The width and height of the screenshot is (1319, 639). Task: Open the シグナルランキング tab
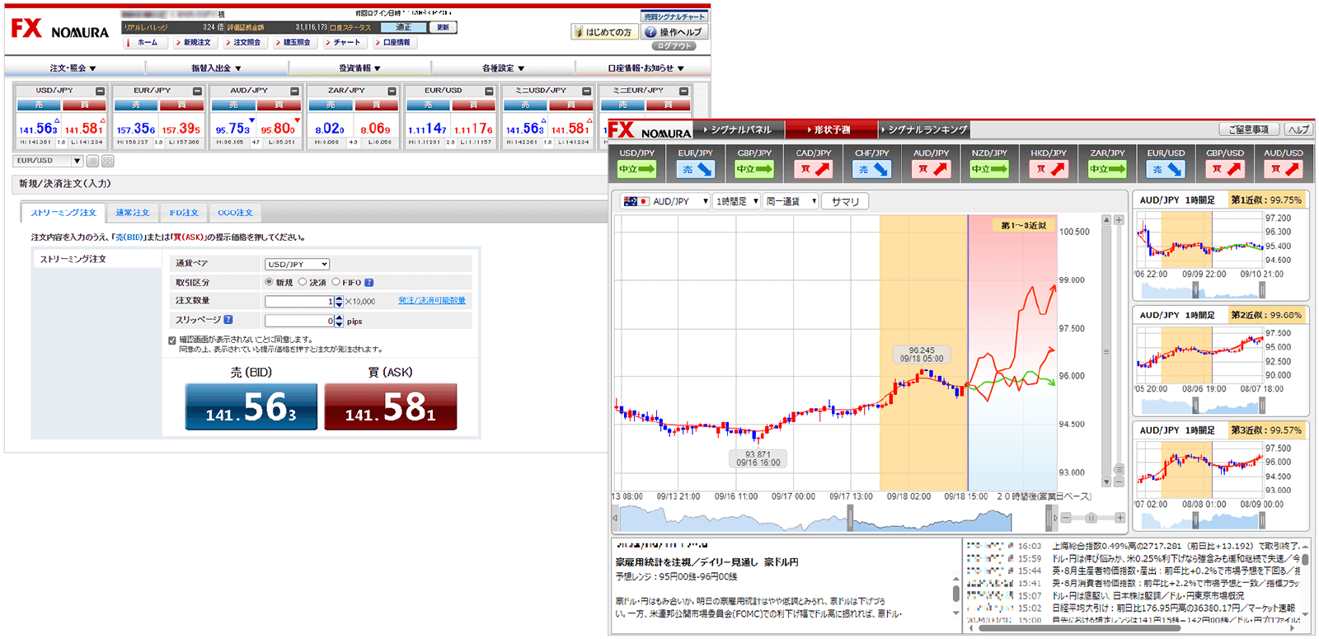click(925, 129)
